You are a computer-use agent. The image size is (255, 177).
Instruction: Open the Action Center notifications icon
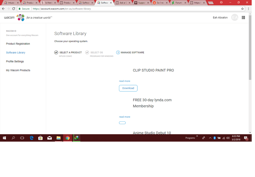tap(246, 138)
